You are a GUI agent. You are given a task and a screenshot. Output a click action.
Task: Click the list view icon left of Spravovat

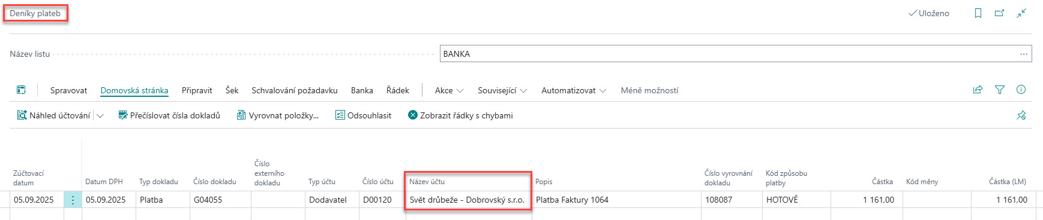pyautogui.click(x=21, y=90)
